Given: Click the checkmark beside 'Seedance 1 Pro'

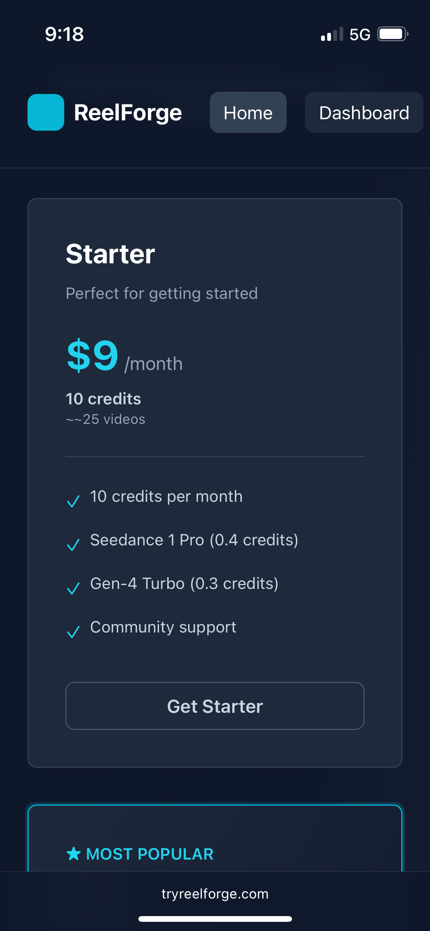Looking at the screenshot, I should [73, 545].
